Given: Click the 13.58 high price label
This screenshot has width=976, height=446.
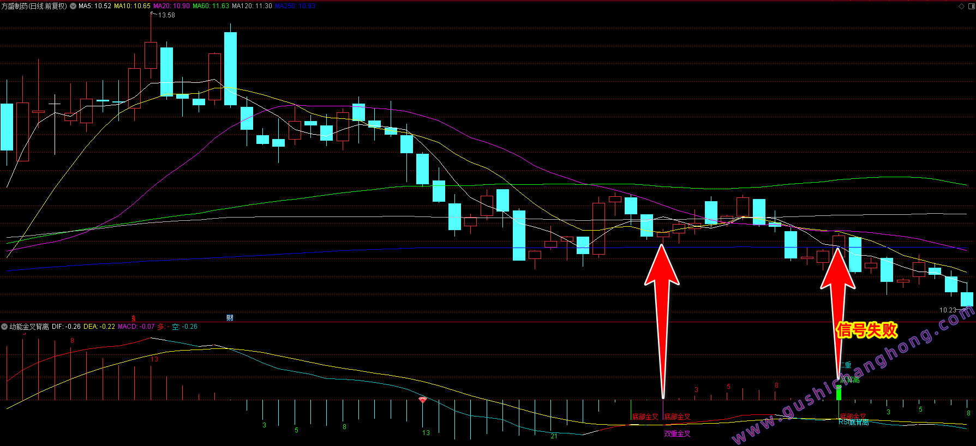Looking at the screenshot, I should (166, 15).
